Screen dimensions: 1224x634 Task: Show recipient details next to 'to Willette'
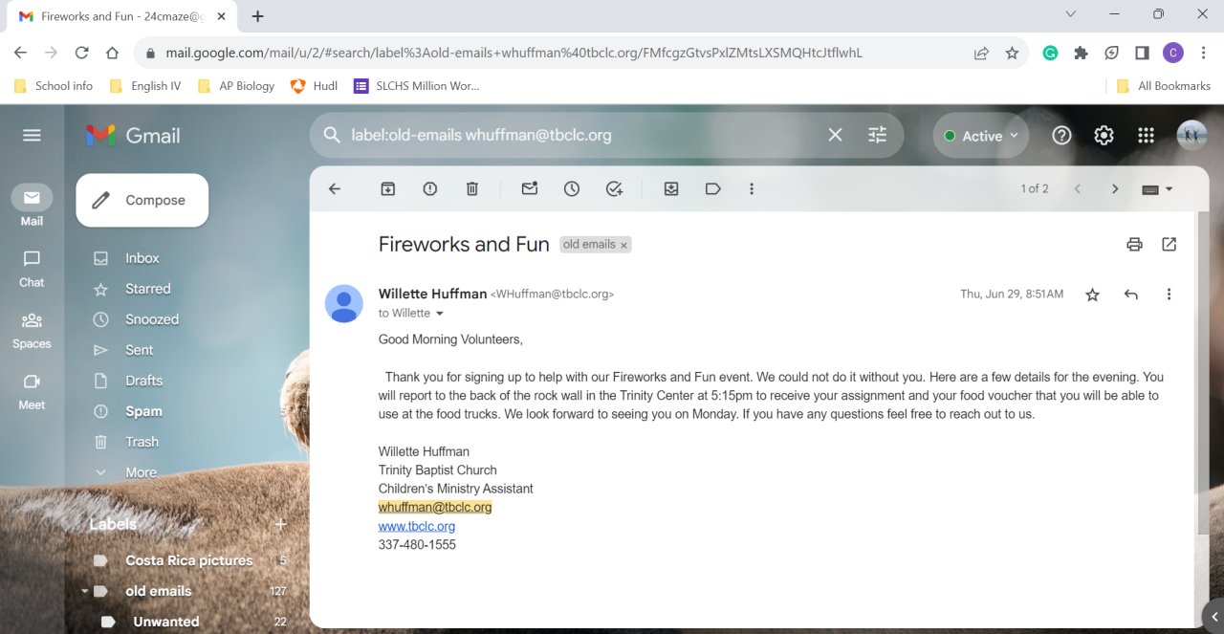click(440, 314)
